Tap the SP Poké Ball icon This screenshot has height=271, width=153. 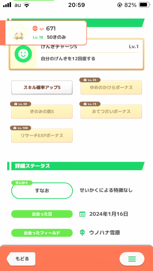click(35, 29)
